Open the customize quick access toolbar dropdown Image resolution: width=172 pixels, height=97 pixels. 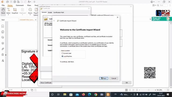click(x=34, y=2)
